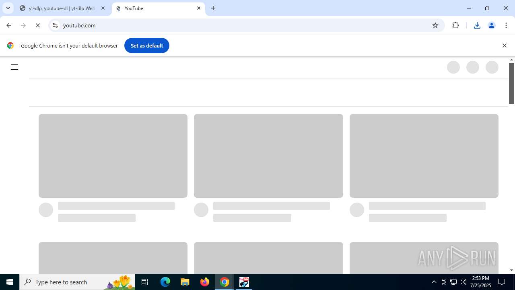Click the taskbar search box
This screenshot has height=290, width=515.
click(77, 282)
